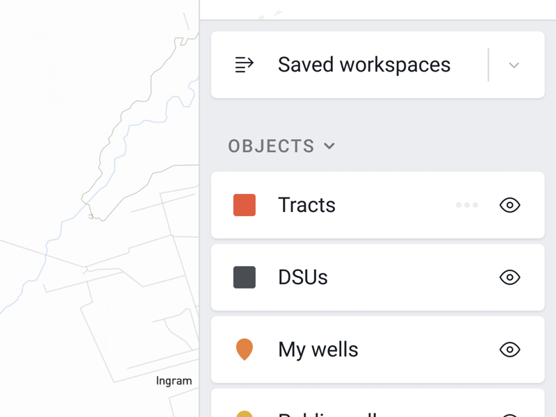556x417 pixels.
Task: Hide the Tracts layer with its eye icon
Action: point(509,205)
